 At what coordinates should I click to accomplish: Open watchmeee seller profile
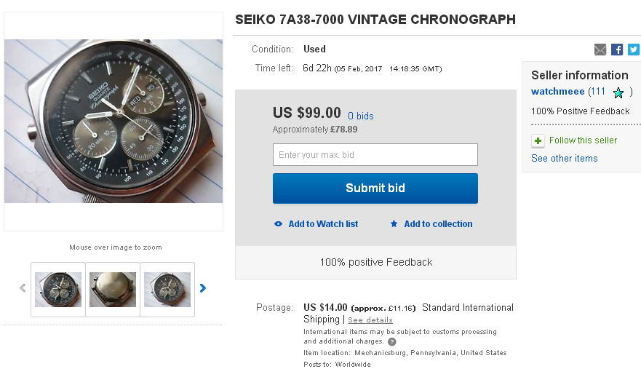558,92
